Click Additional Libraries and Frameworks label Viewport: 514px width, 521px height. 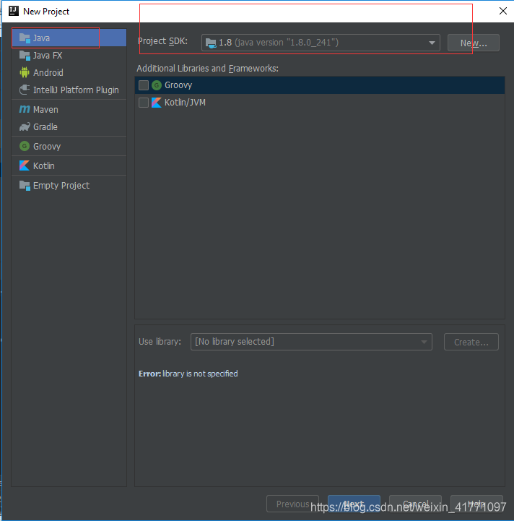(x=207, y=69)
